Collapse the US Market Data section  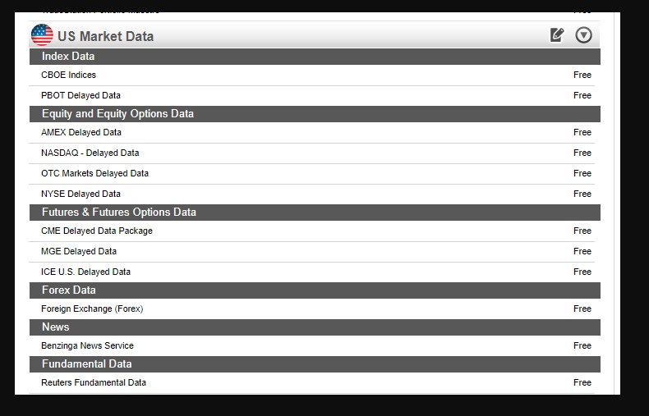click(583, 35)
